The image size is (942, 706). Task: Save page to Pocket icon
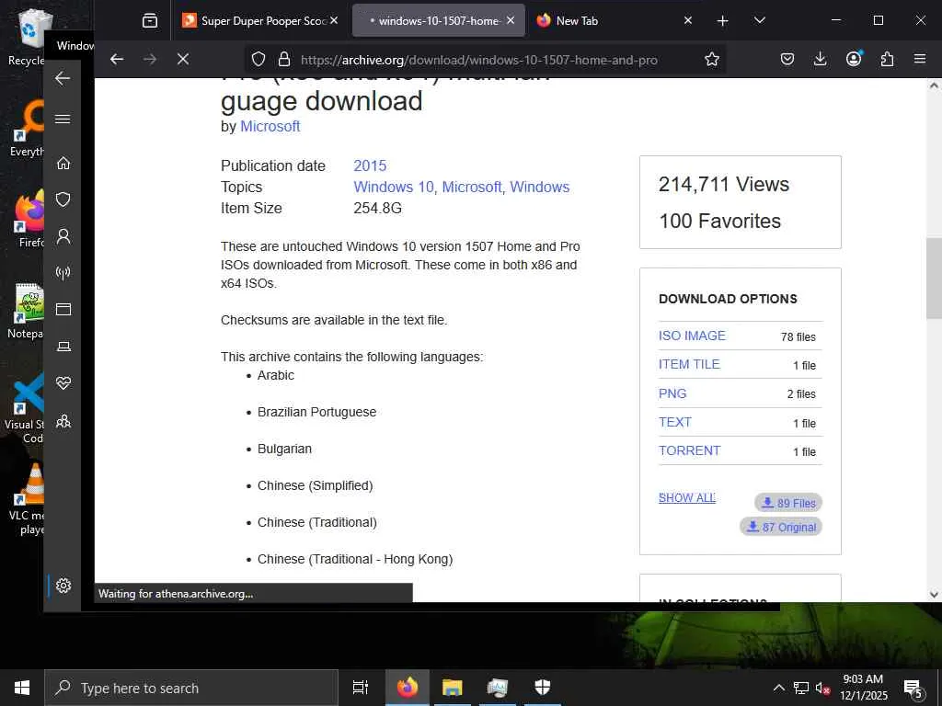pyautogui.click(x=787, y=59)
